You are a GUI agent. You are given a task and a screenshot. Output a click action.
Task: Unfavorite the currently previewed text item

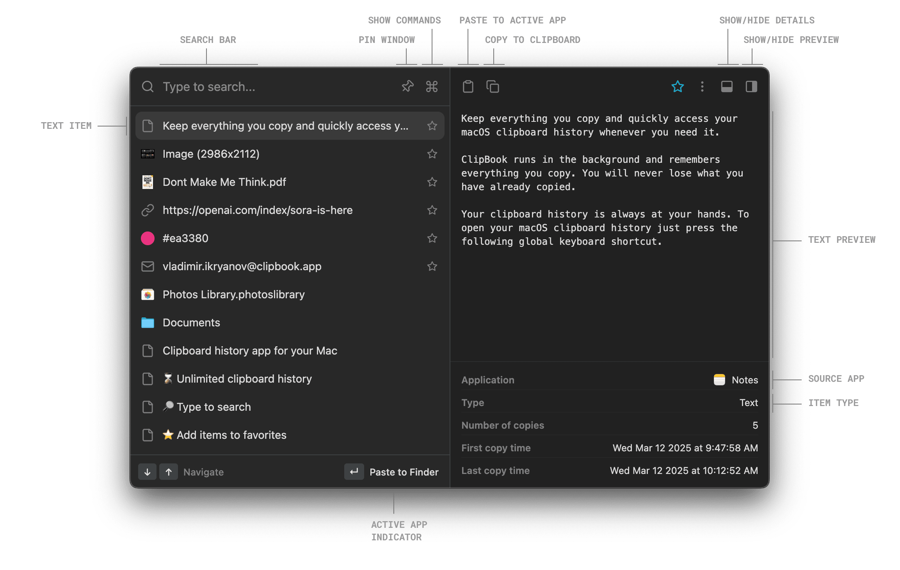678,87
